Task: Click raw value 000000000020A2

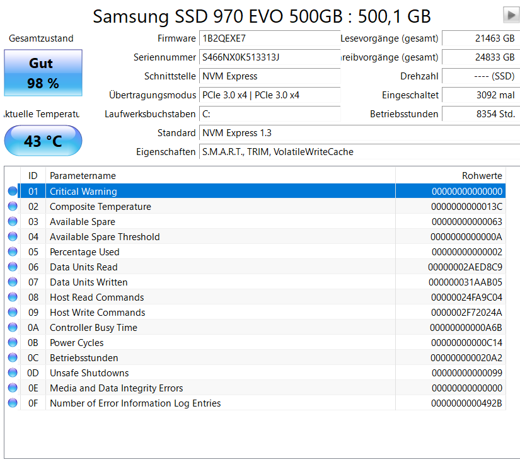Action: pyautogui.click(x=466, y=358)
